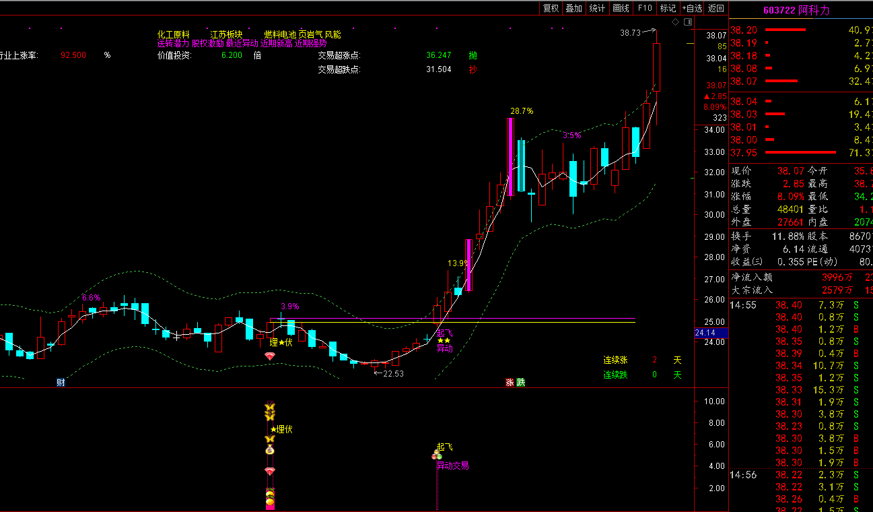This screenshot has height=512, width=873.
Task: Click the 标记 mark button
Action: 668,8
